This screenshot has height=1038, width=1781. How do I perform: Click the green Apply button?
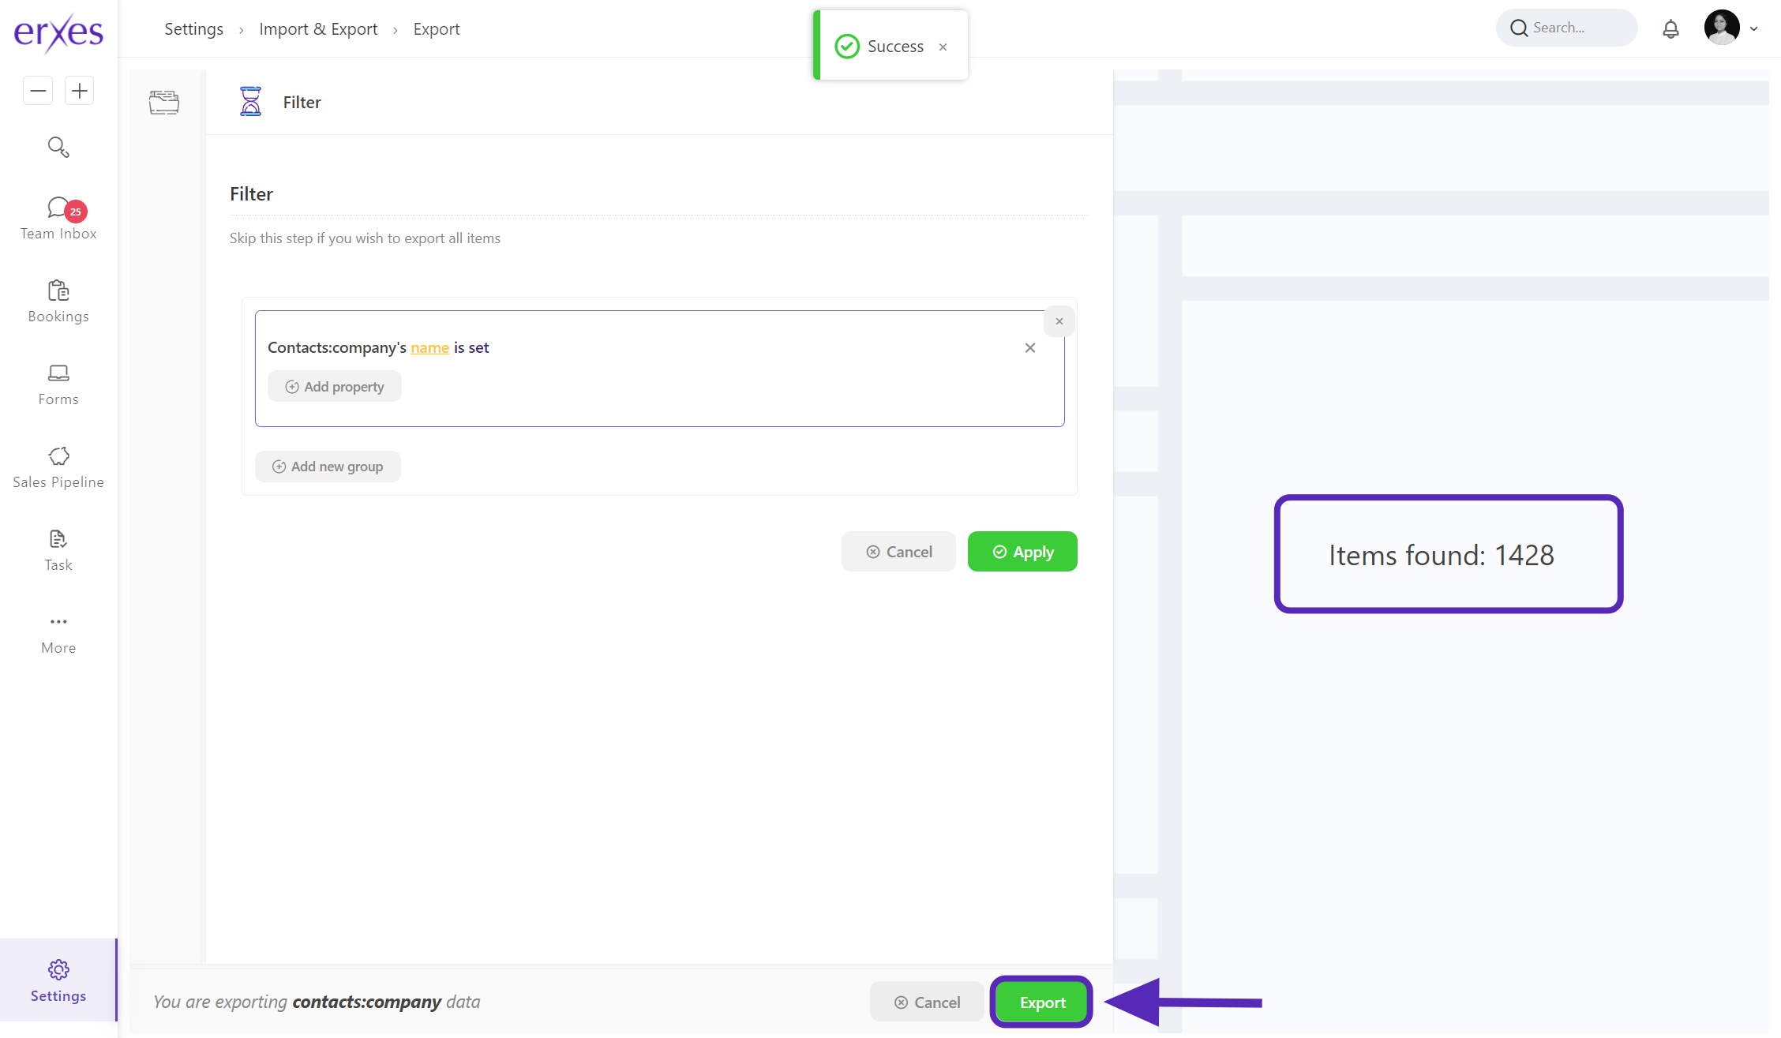(1022, 552)
